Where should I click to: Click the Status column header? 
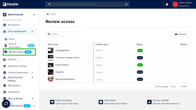140,44
